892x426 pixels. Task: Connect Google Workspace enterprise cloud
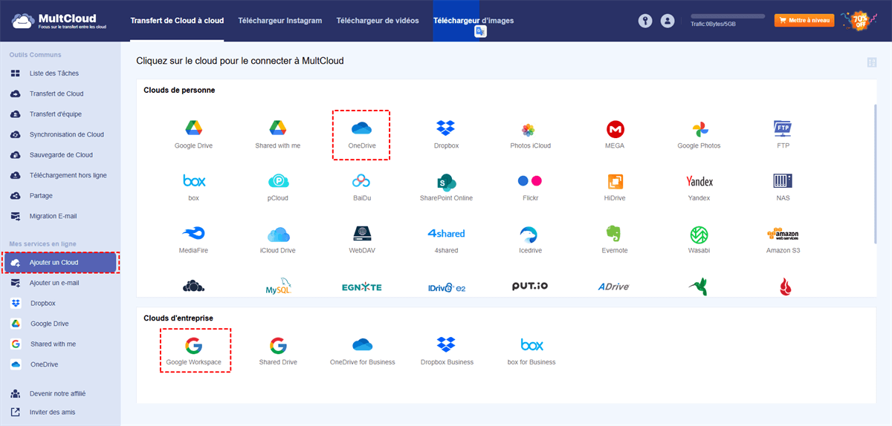(193, 350)
